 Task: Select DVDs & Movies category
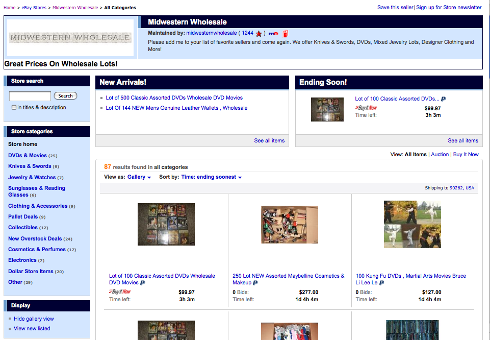(28, 156)
